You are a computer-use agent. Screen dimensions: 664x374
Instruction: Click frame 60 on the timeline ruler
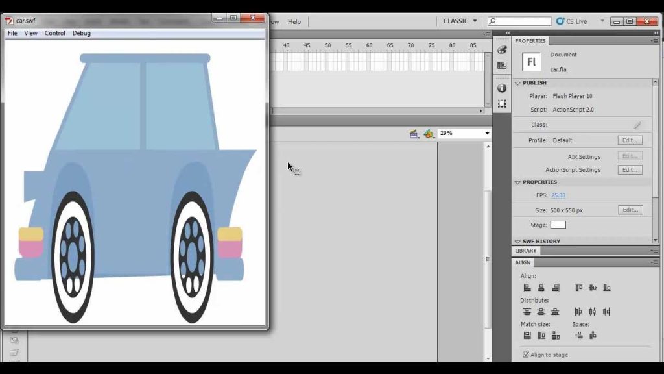(x=369, y=45)
